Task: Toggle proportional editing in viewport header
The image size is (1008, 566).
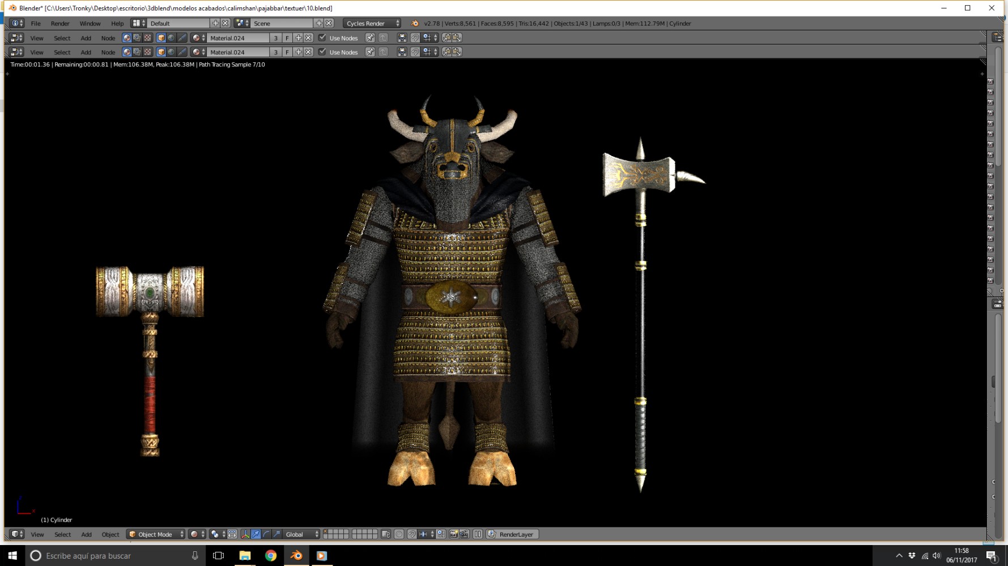Action: 399,534
